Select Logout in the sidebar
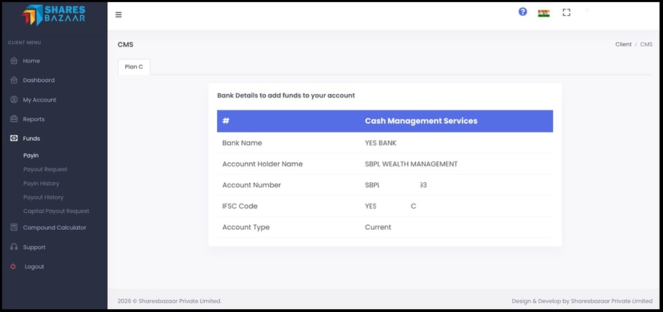Image resolution: width=663 pixels, height=312 pixels. pos(35,267)
